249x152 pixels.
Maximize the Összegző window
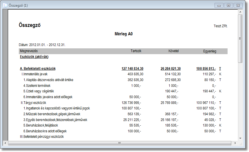228,6
